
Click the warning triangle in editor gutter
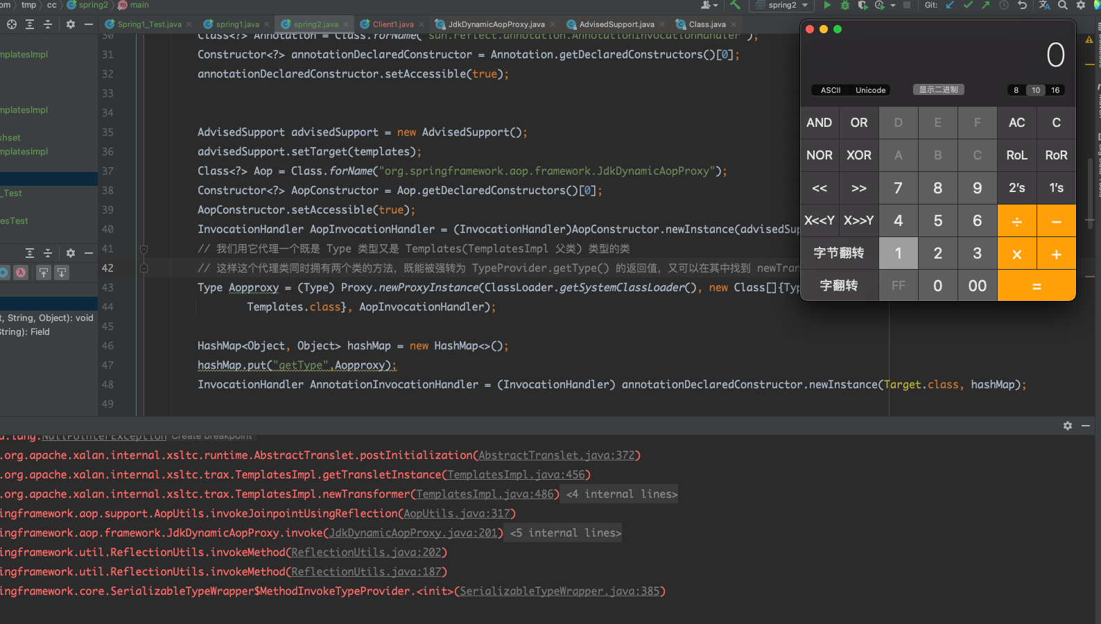coord(1089,40)
